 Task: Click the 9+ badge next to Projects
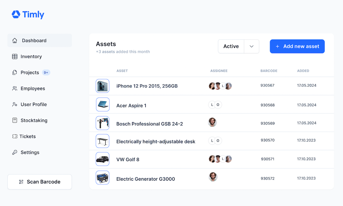46,72
